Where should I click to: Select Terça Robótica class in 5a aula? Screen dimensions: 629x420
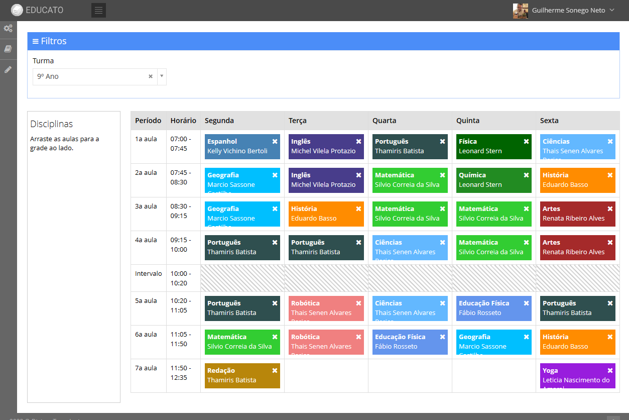[x=321, y=308]
